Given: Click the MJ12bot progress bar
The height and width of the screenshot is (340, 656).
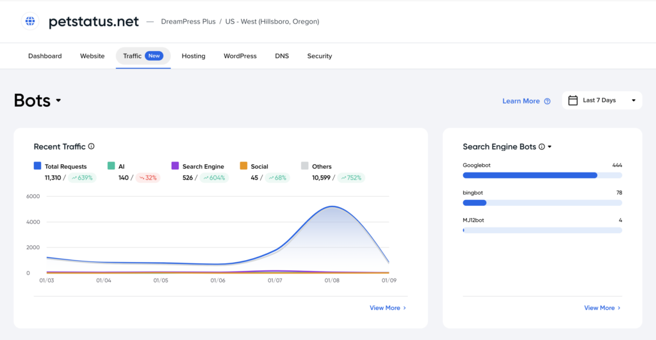Looking at the screenshot, I should 542,230.
